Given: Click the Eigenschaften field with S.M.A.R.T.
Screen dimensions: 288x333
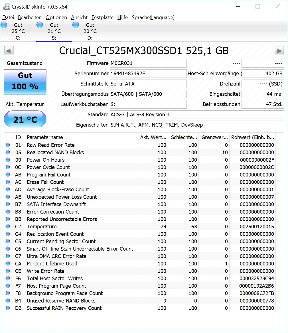Looking at the screenshot, I should [x=197, y=125].
